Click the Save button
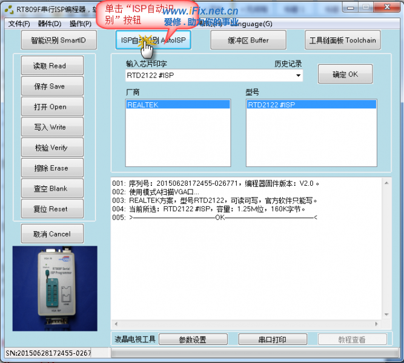 click(x=52, y=87)
